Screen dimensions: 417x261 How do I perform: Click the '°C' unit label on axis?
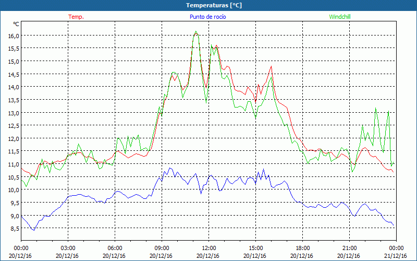click(16, 24)
